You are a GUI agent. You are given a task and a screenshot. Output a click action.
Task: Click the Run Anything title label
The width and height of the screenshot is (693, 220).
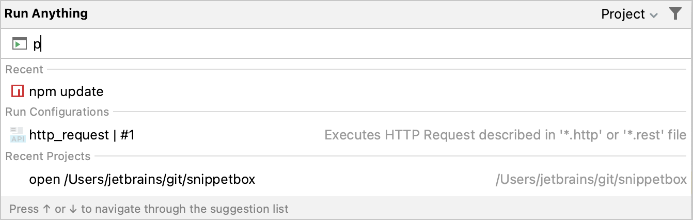pyautogui.click(x=46, y=14)
